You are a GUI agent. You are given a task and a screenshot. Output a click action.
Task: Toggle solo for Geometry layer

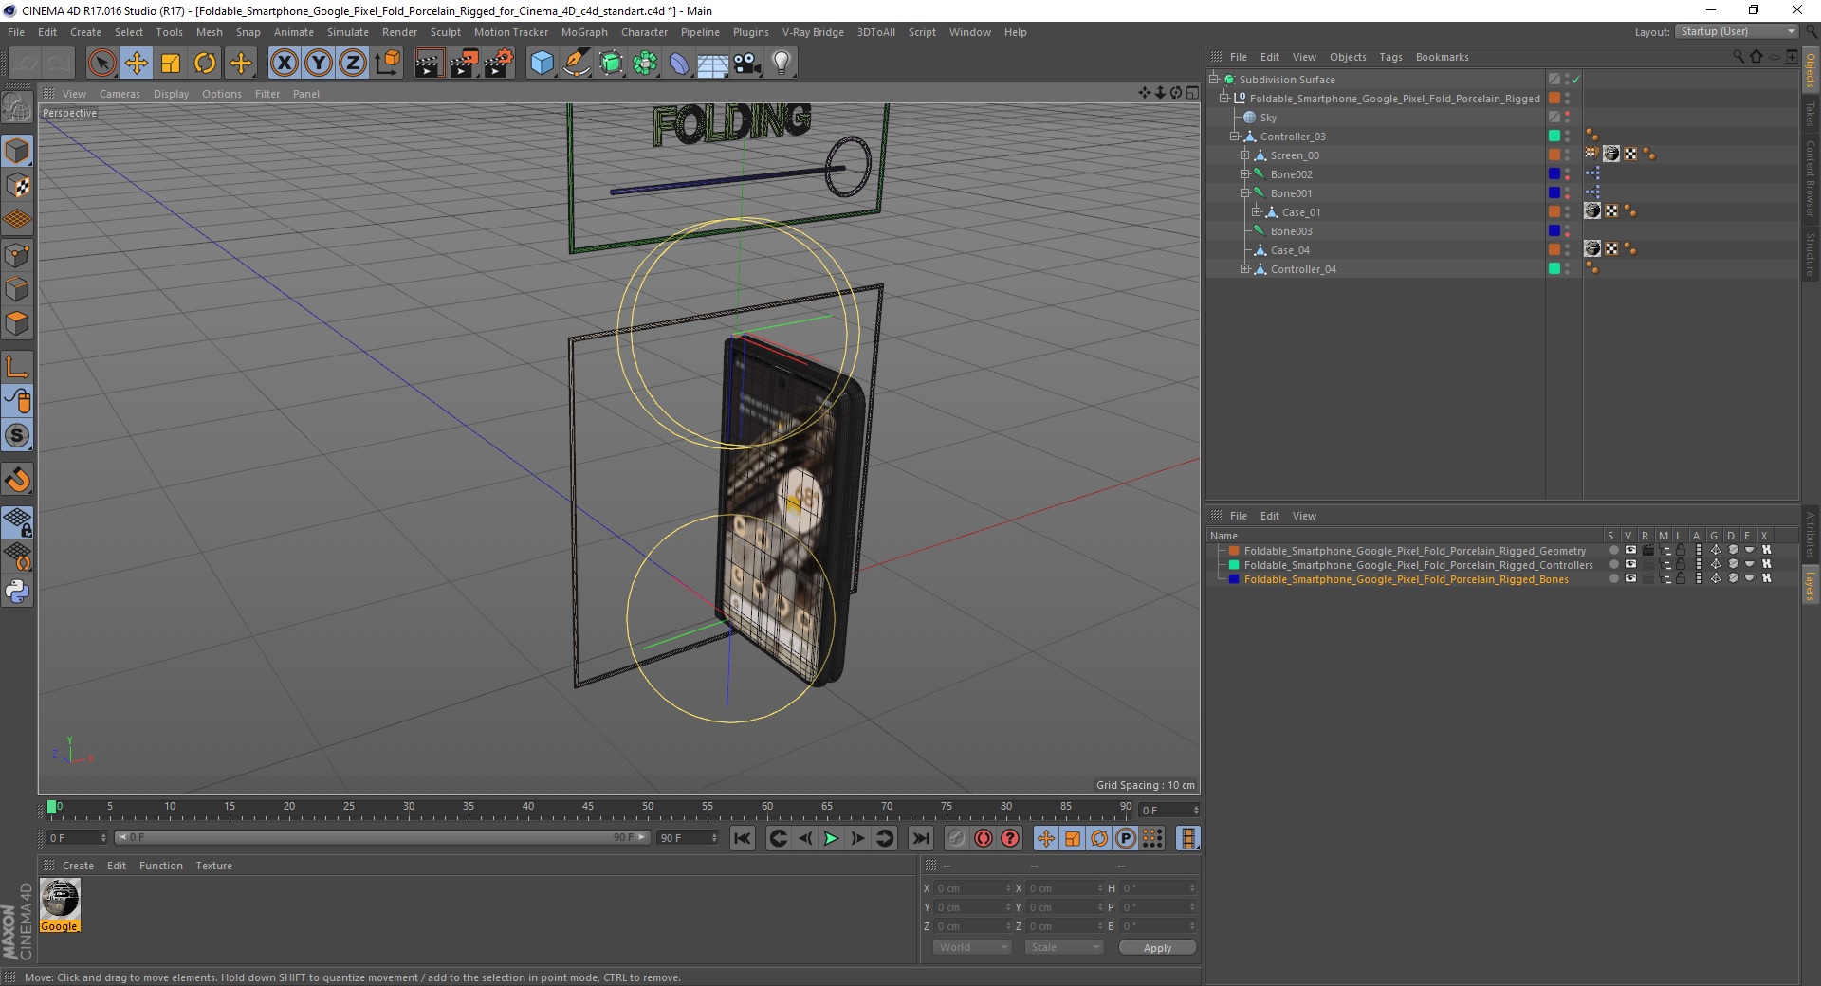click(x=1613, y=551)
